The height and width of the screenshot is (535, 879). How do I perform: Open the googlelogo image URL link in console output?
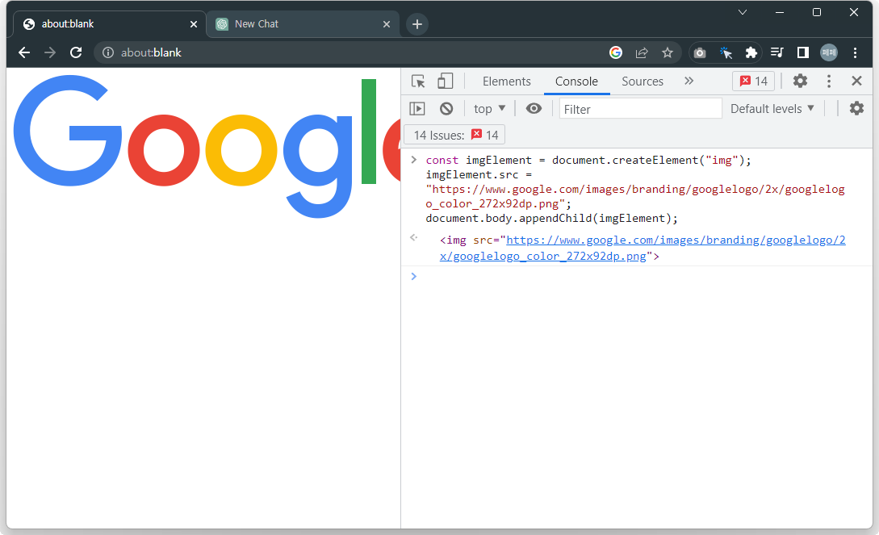[x=643, y=249]
